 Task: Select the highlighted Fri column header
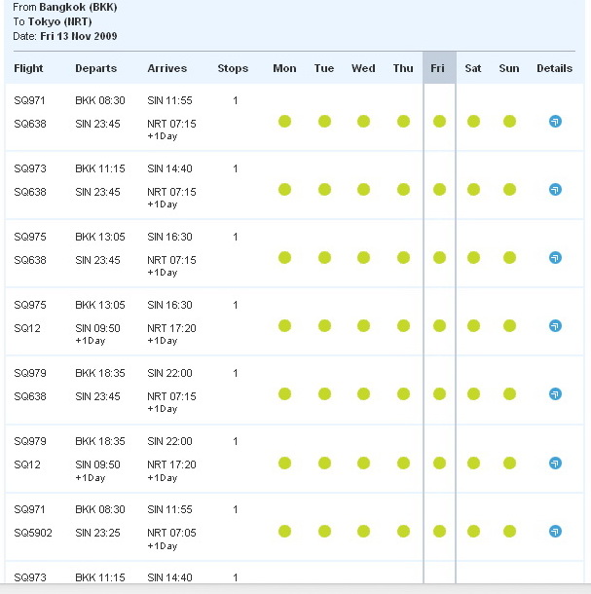(x=437, y=68)
